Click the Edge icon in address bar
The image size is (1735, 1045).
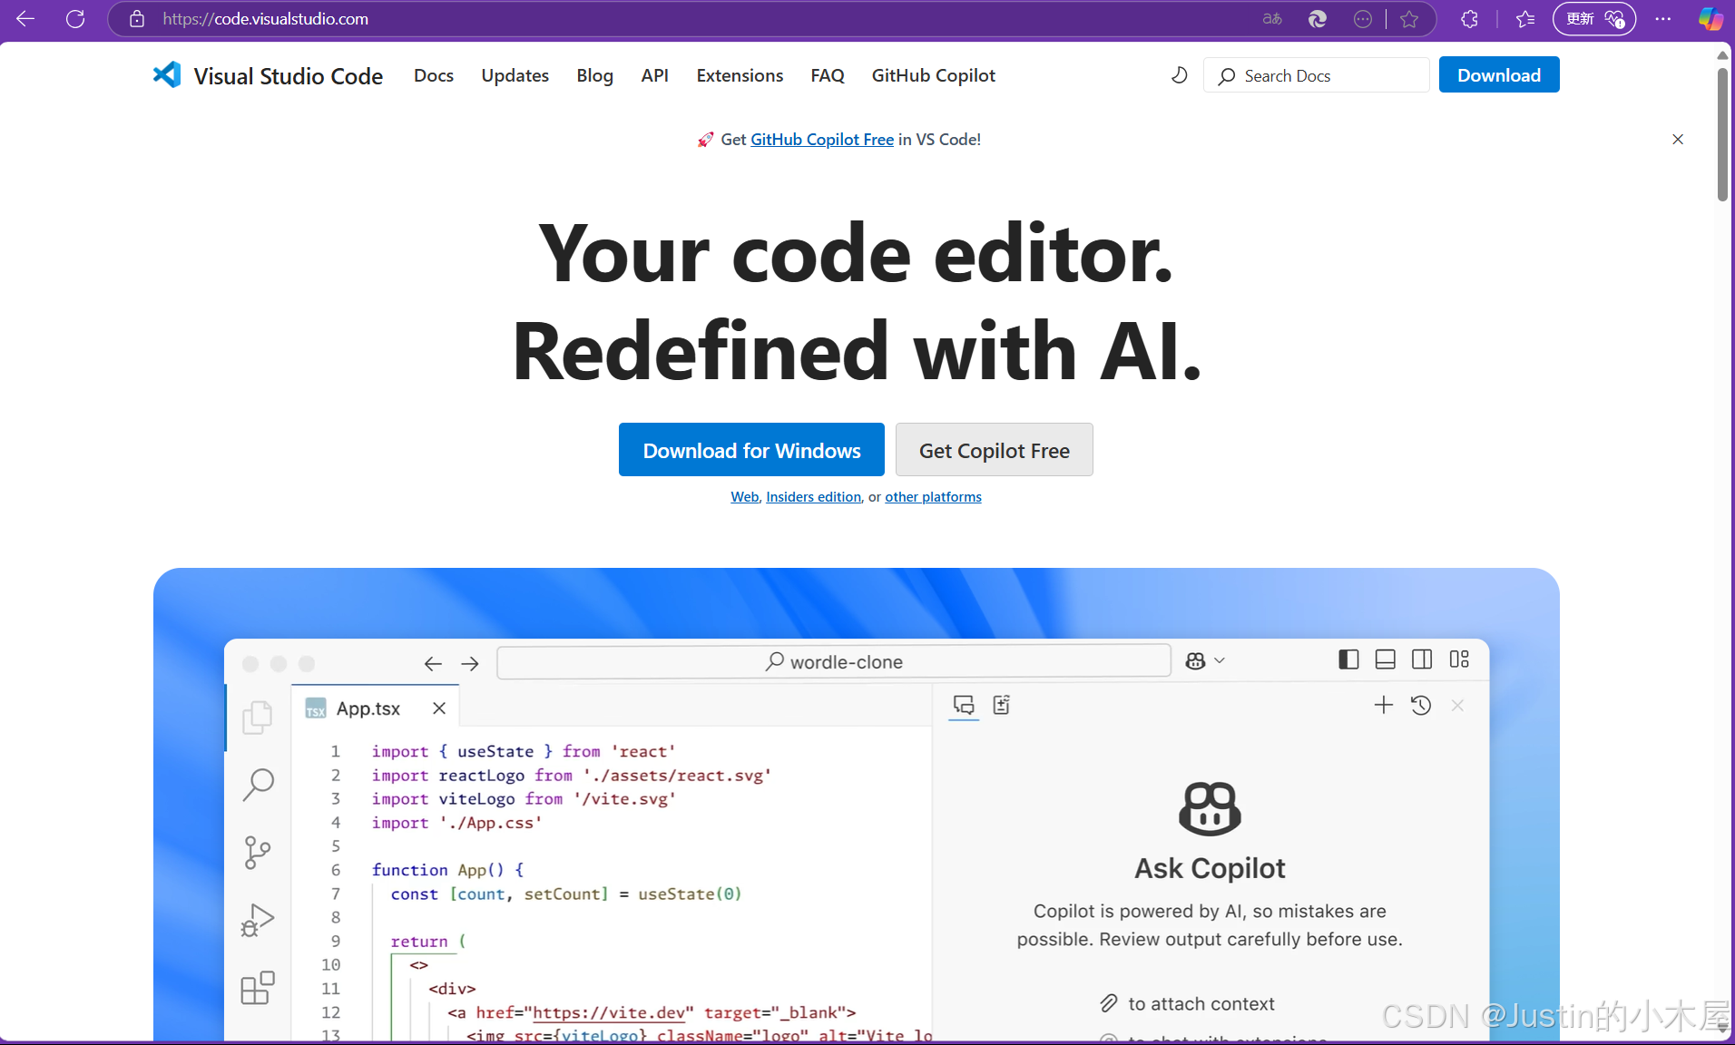(1318, 18)
